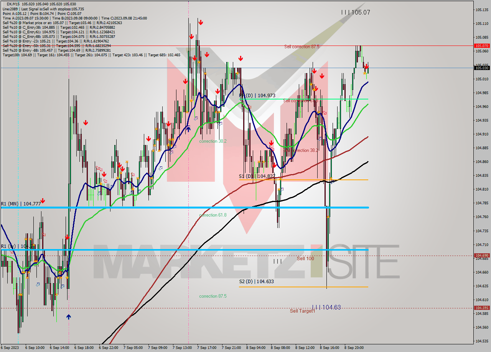Screen dimensions: 491x352
Task: Click the '6 Sep 2023' time axis label
Action: (x=10, y=348)
